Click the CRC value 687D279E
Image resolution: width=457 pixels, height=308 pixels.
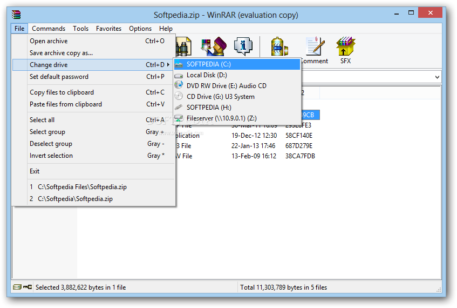click(299, 146)
